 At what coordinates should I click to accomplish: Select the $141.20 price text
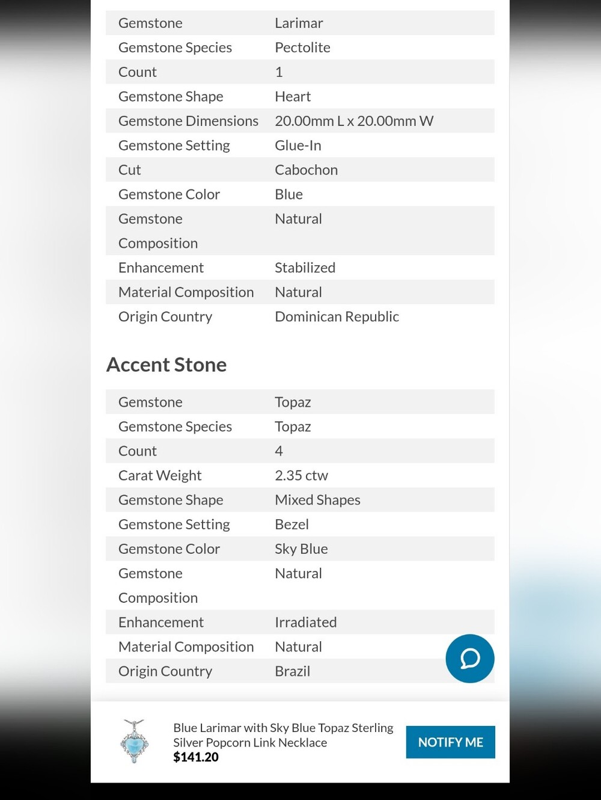click(x=196, y=757)
